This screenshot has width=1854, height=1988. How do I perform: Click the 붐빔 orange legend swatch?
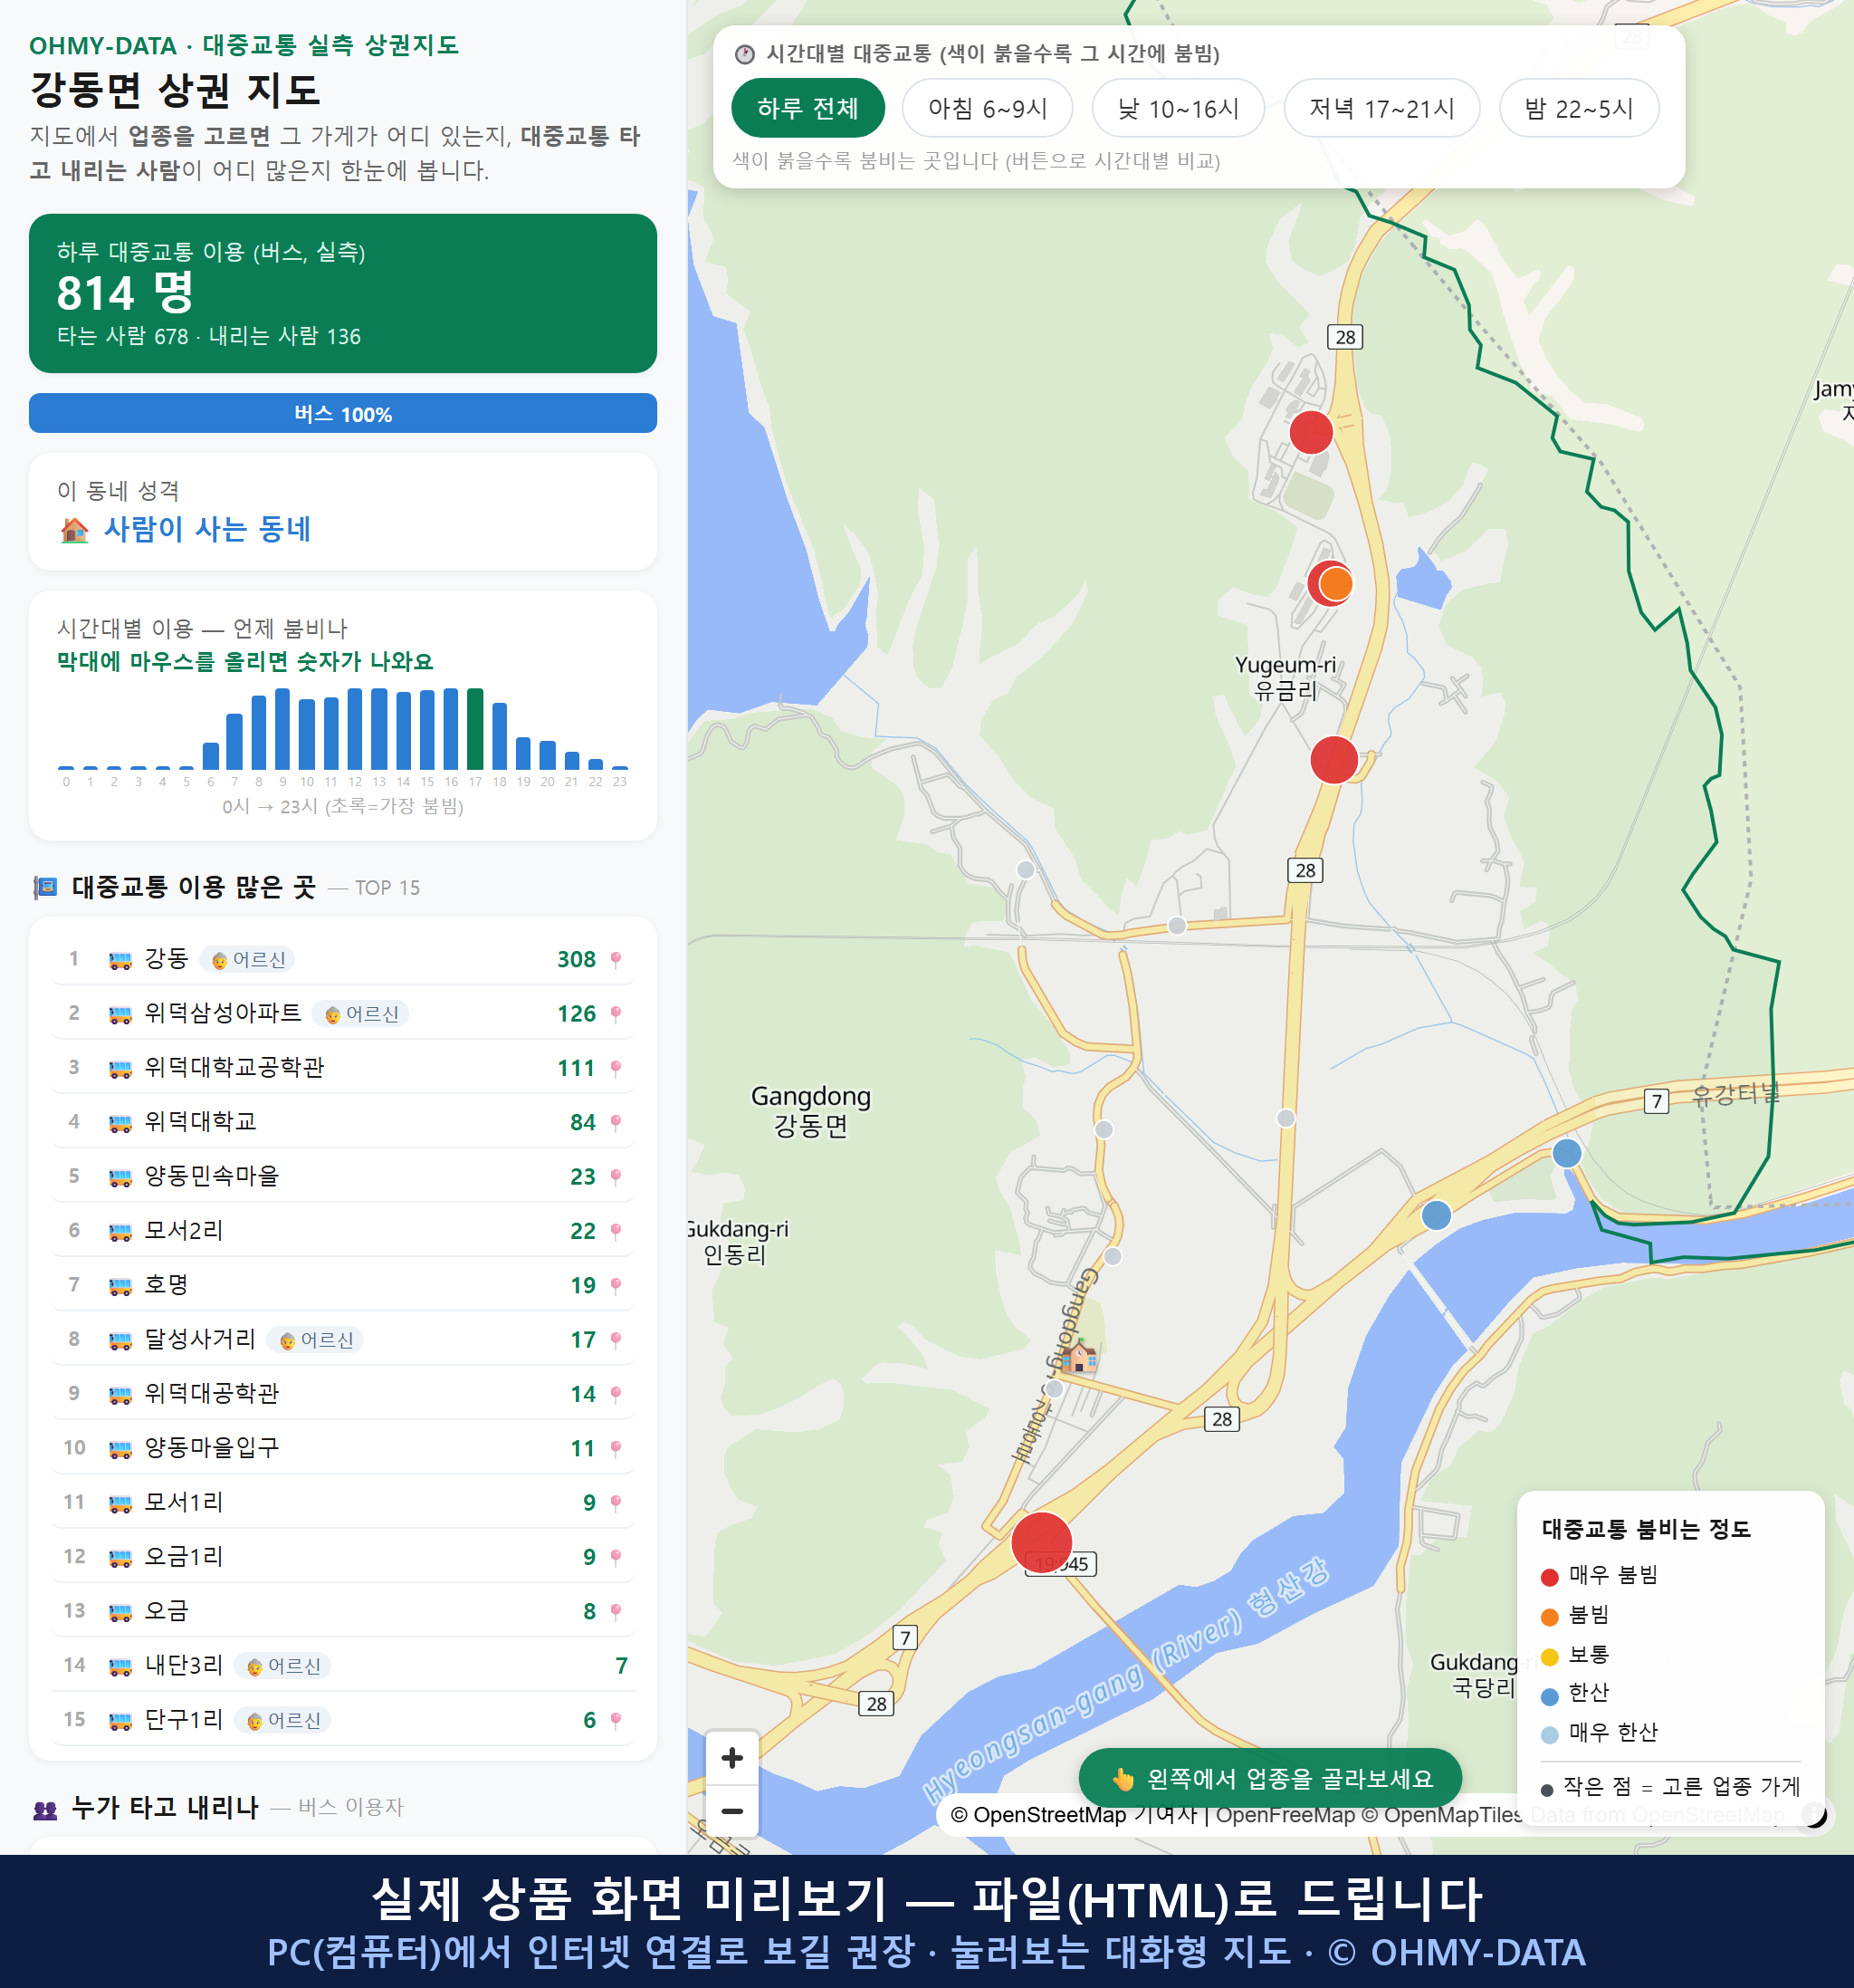[x=1549, y=1617]
